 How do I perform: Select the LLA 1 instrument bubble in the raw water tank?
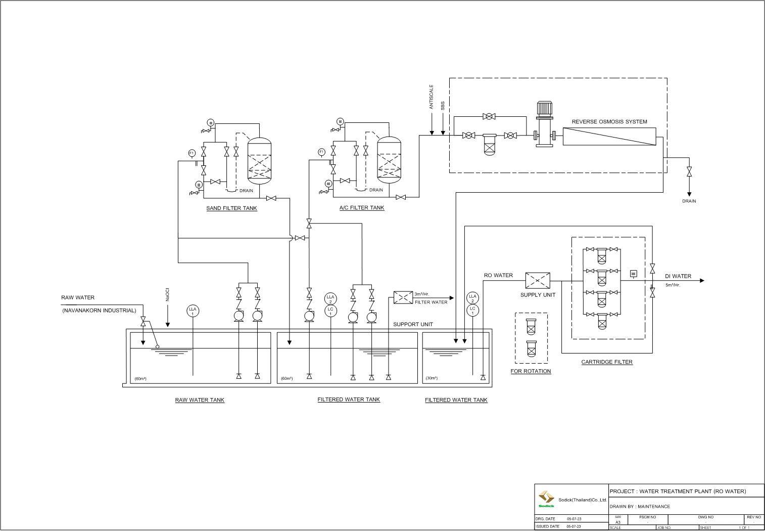click(x=193, y=311)
